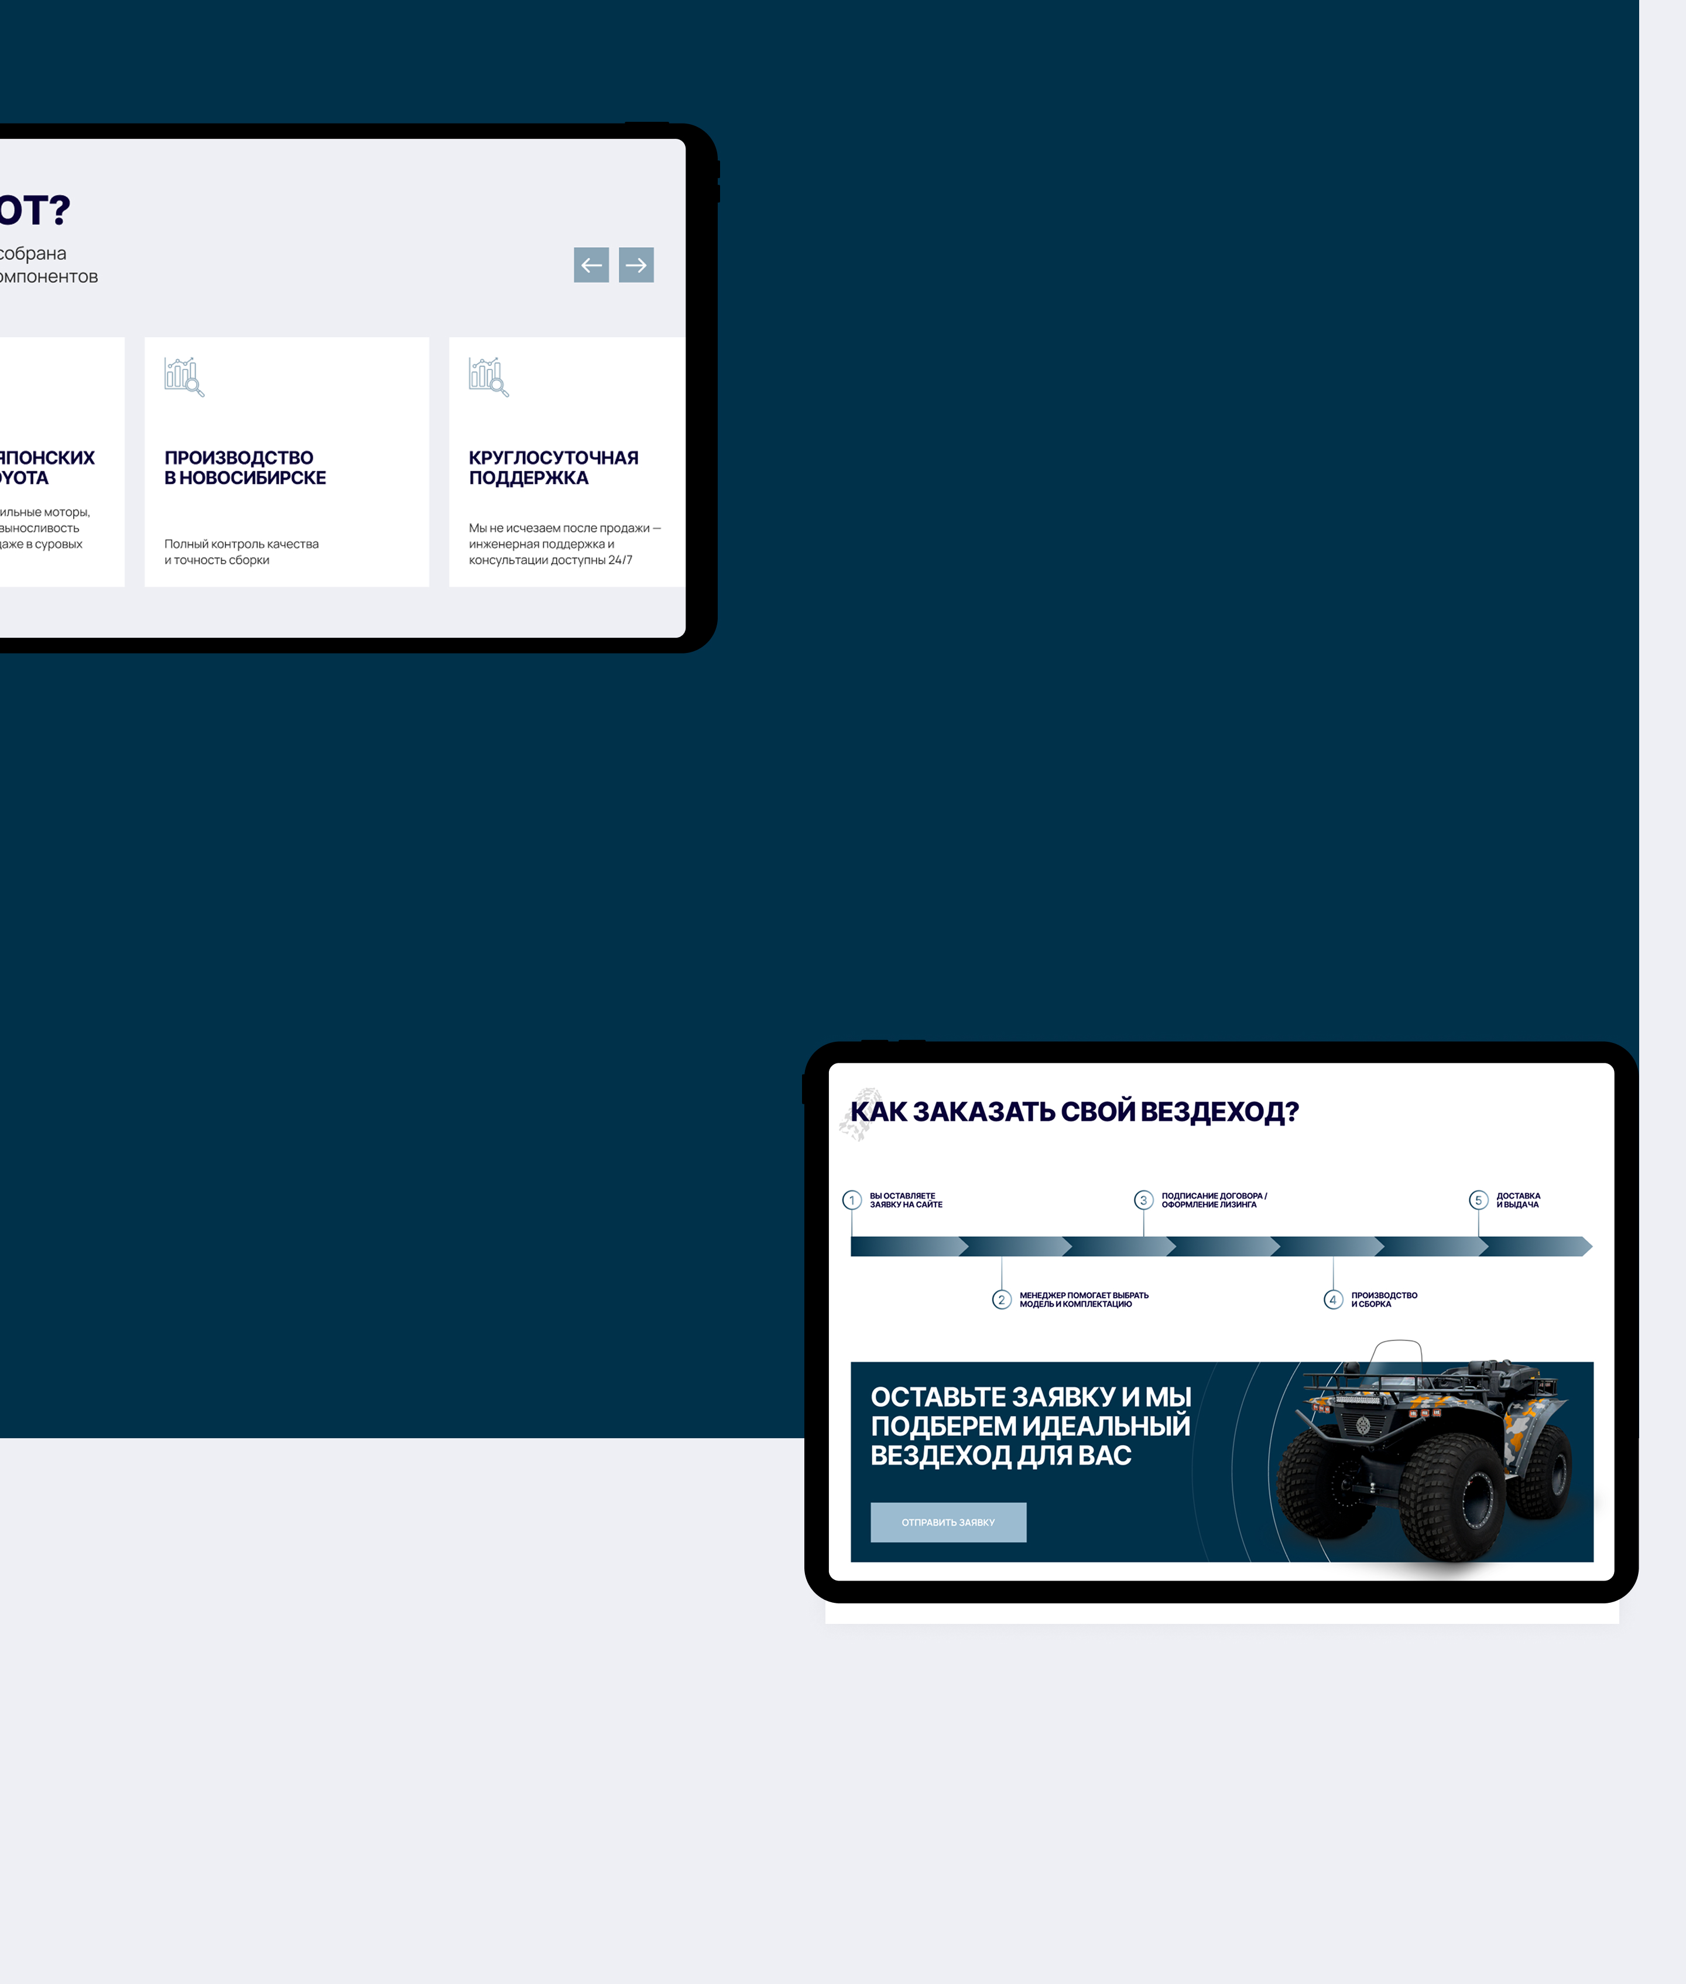Click the right arrow slider button
The width and height of the screenshot is (1686, 1984).
point(636,265)
